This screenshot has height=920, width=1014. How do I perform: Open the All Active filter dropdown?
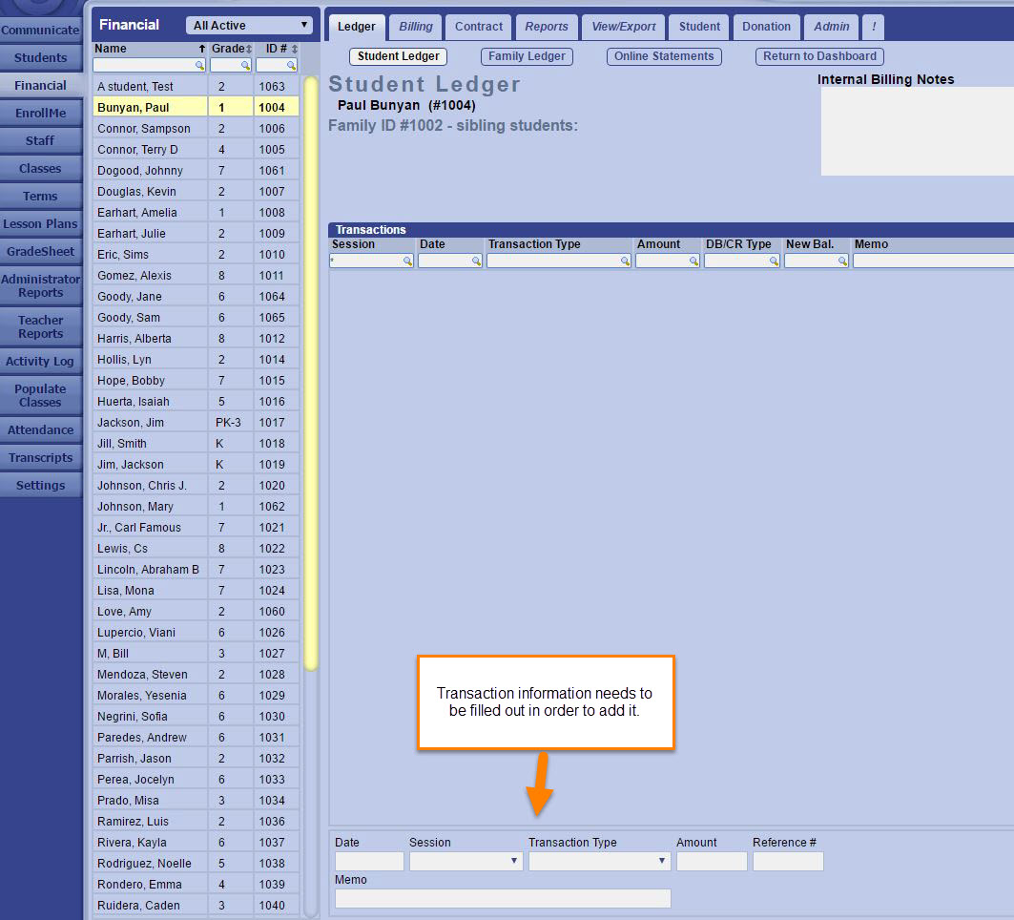coord(251,26)
